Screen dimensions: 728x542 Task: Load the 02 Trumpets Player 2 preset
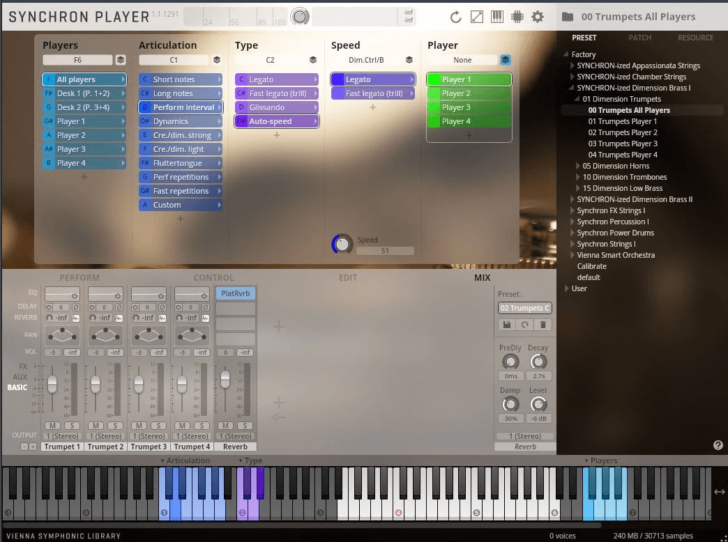tap(623, 132)
